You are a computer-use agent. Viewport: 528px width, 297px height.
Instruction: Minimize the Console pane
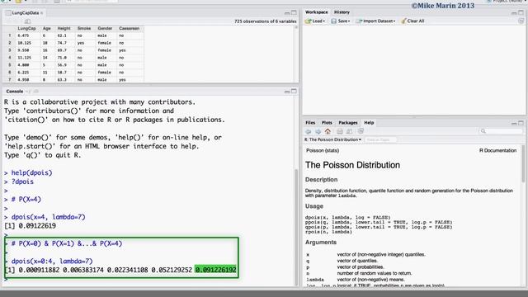[287, 92]
